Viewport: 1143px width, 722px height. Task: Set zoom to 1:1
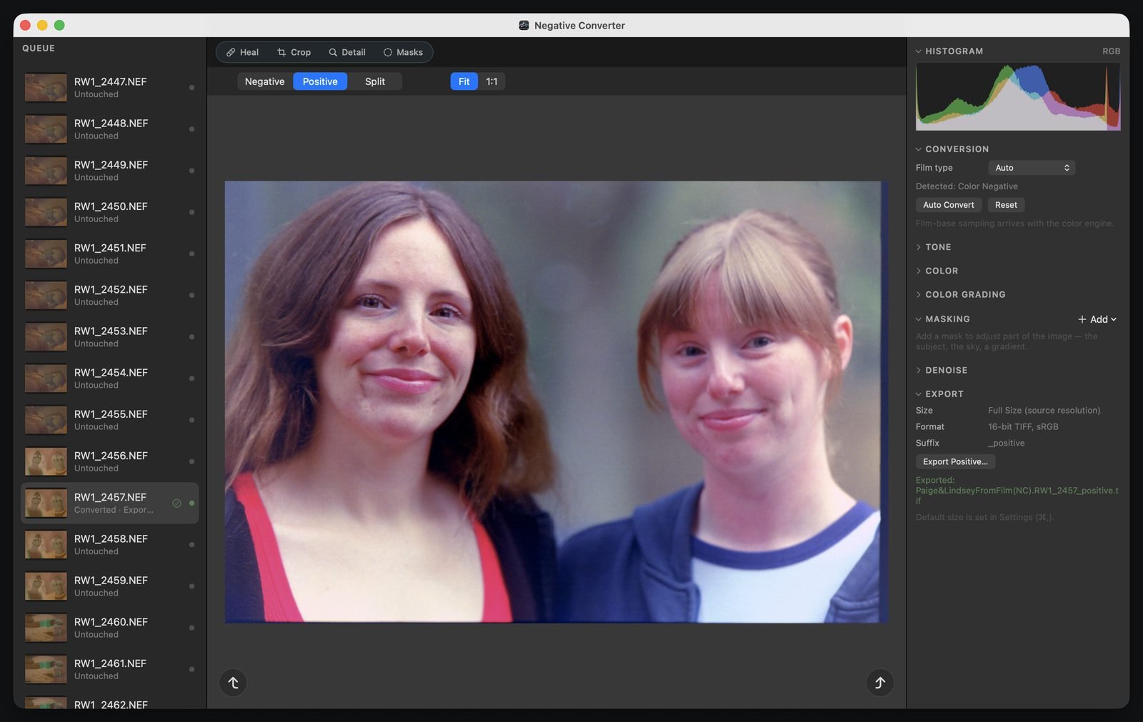click(x=491, y=81)
